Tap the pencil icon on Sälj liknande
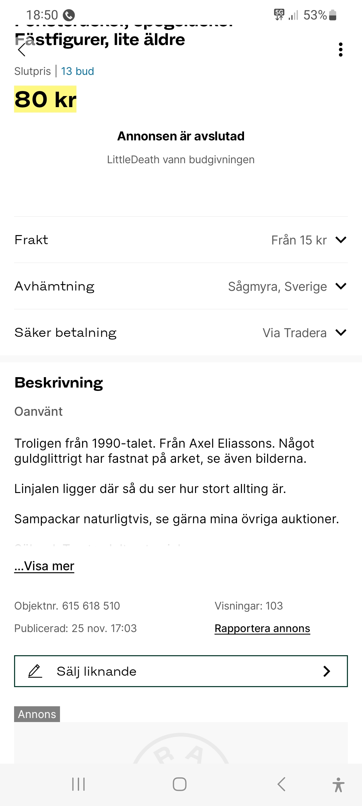The height and width of the screenshot is (806, 362). 35,671
